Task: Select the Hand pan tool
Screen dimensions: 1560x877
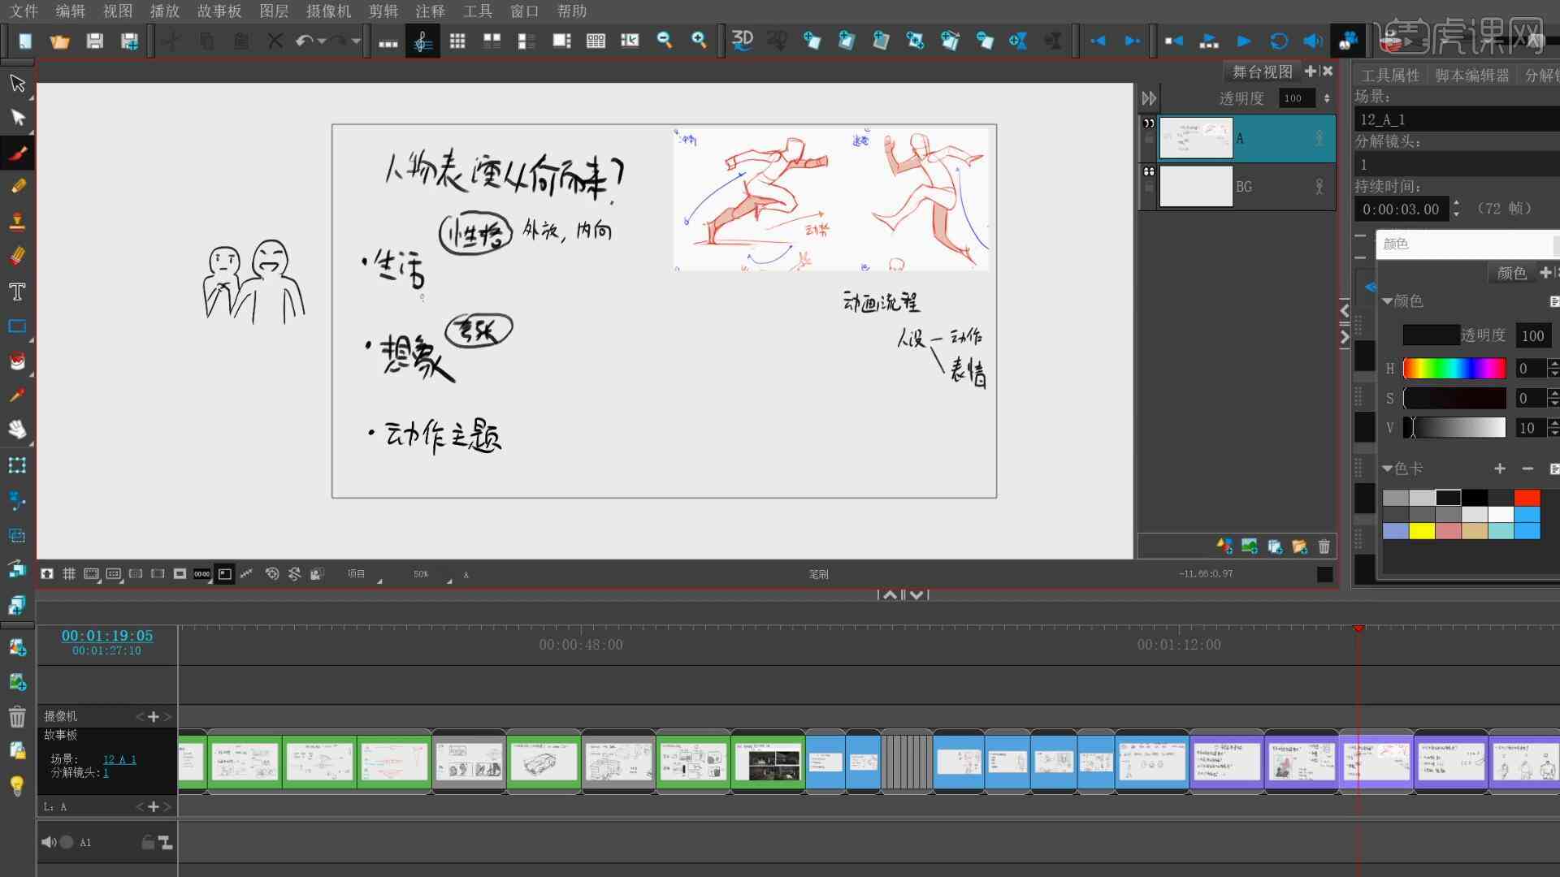Action: (x=17, y=430)
